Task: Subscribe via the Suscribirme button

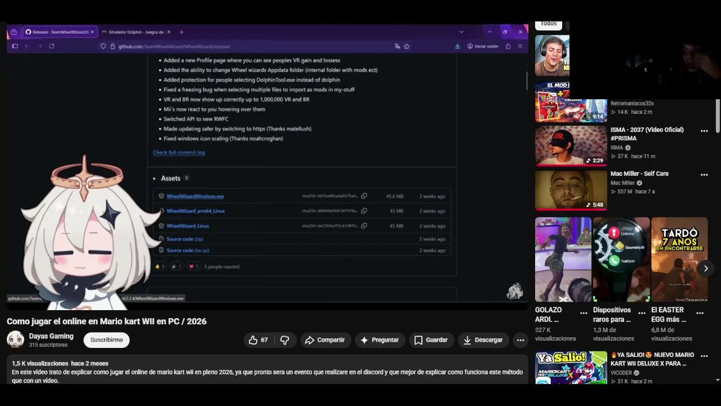Action: tap(106, 340)
